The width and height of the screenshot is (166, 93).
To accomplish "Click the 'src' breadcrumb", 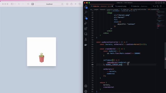I will click(91, 9).
